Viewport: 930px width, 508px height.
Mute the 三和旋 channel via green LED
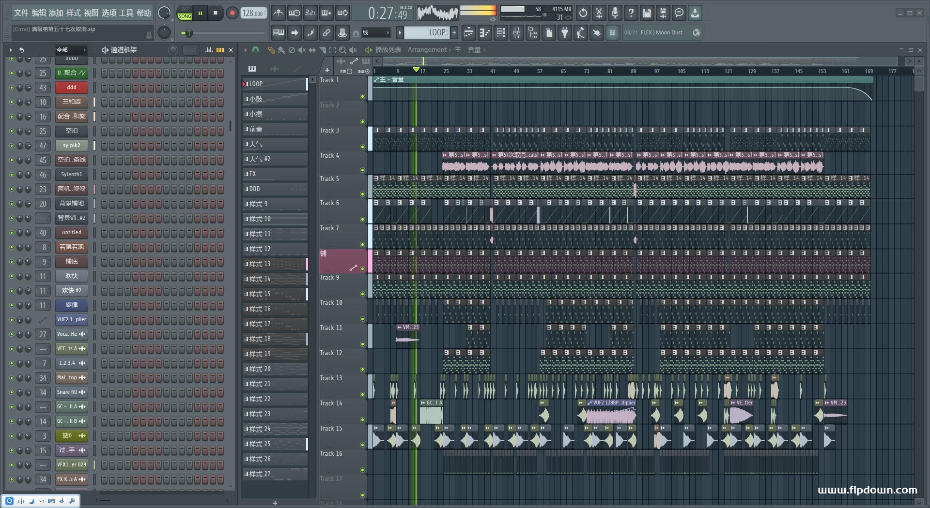[x=12, y=102]
